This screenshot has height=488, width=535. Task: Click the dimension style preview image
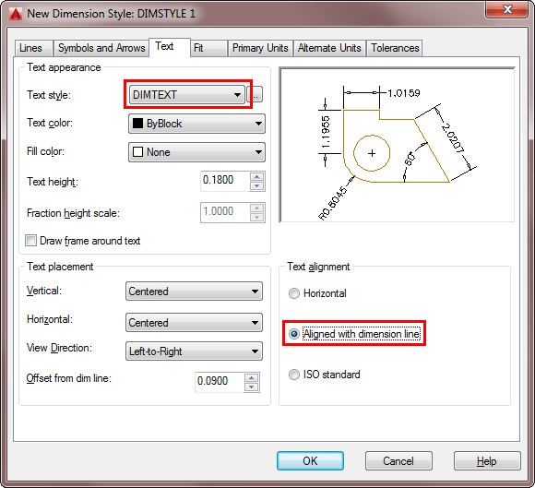tap(397, 145)
